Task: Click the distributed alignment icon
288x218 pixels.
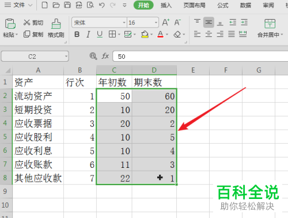Action: 243,35
